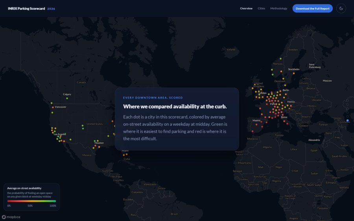
Task: Click the Houston map label
Action: (99, 143)
